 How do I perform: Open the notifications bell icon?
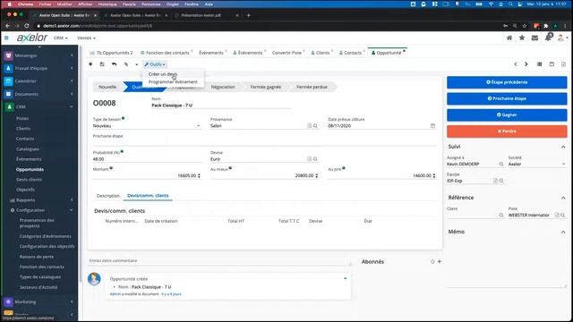[x=548, y=38]
